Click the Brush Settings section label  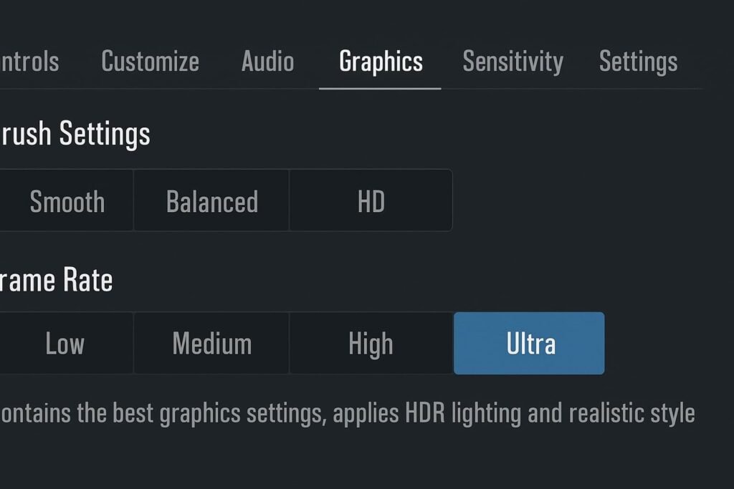[75, 134]
